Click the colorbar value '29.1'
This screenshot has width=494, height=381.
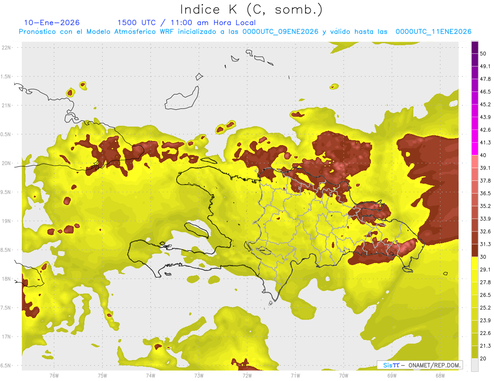[x=485, y=270]
